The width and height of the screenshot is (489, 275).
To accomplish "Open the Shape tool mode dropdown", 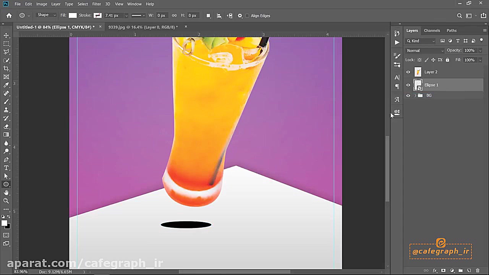I will point(46,15).
